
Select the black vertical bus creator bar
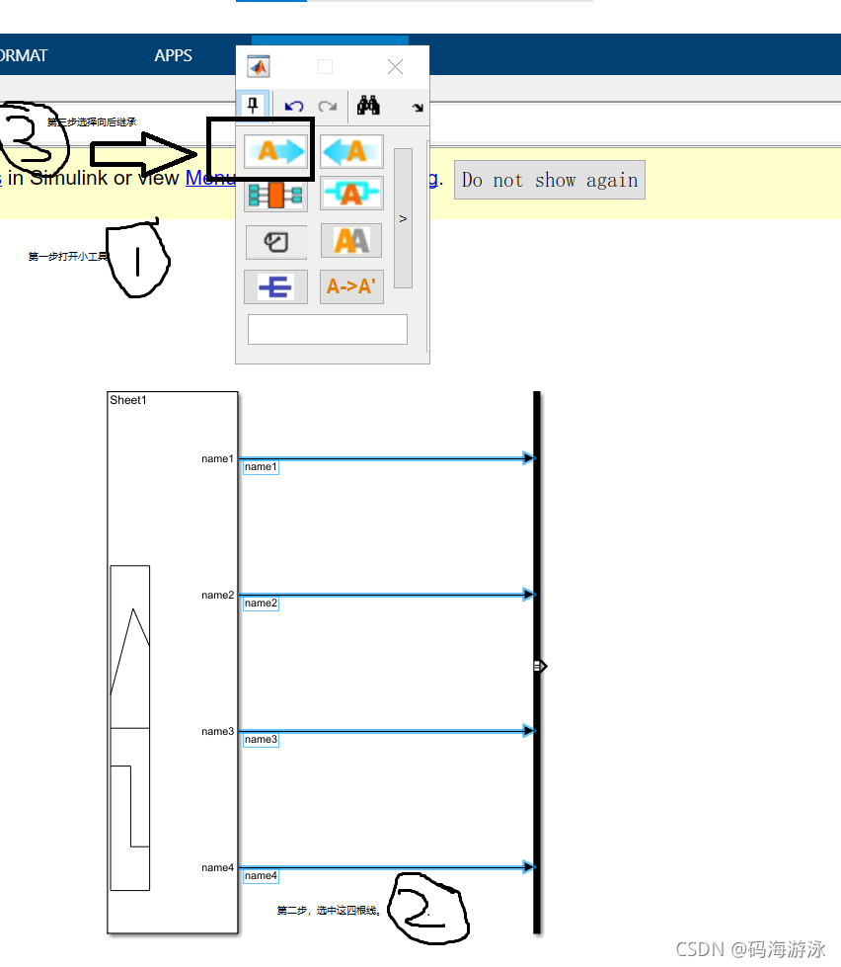[x=537, y=663]
